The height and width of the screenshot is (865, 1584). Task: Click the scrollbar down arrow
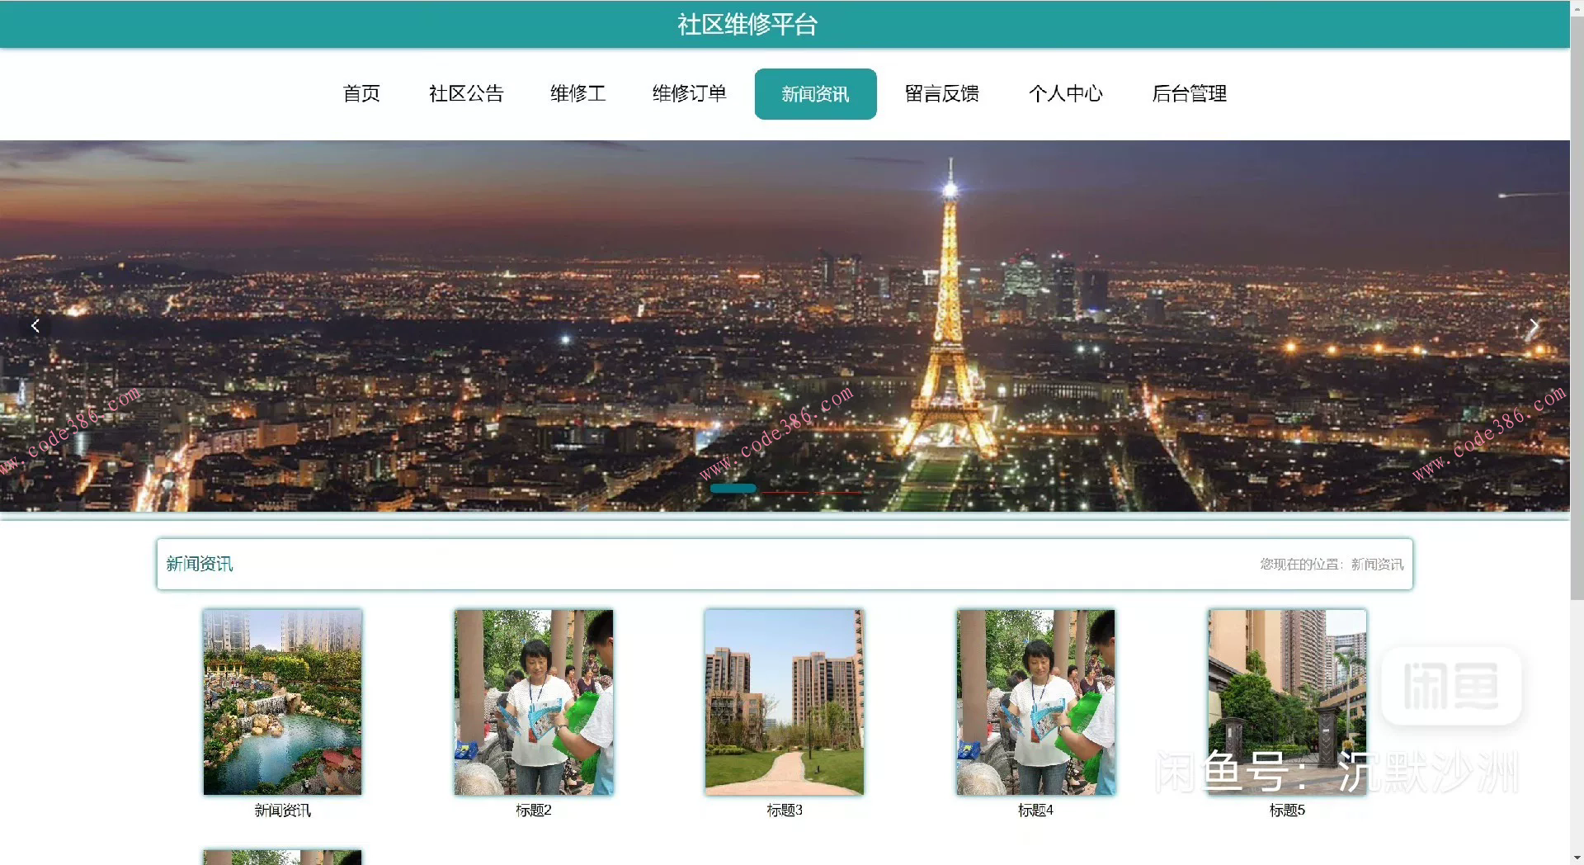(x=1577, y=858)
